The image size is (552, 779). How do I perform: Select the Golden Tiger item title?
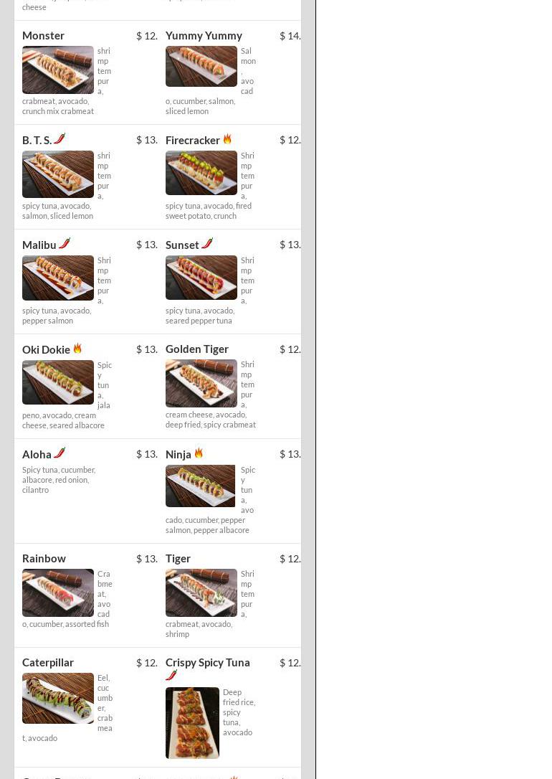[x=197, y=349]
